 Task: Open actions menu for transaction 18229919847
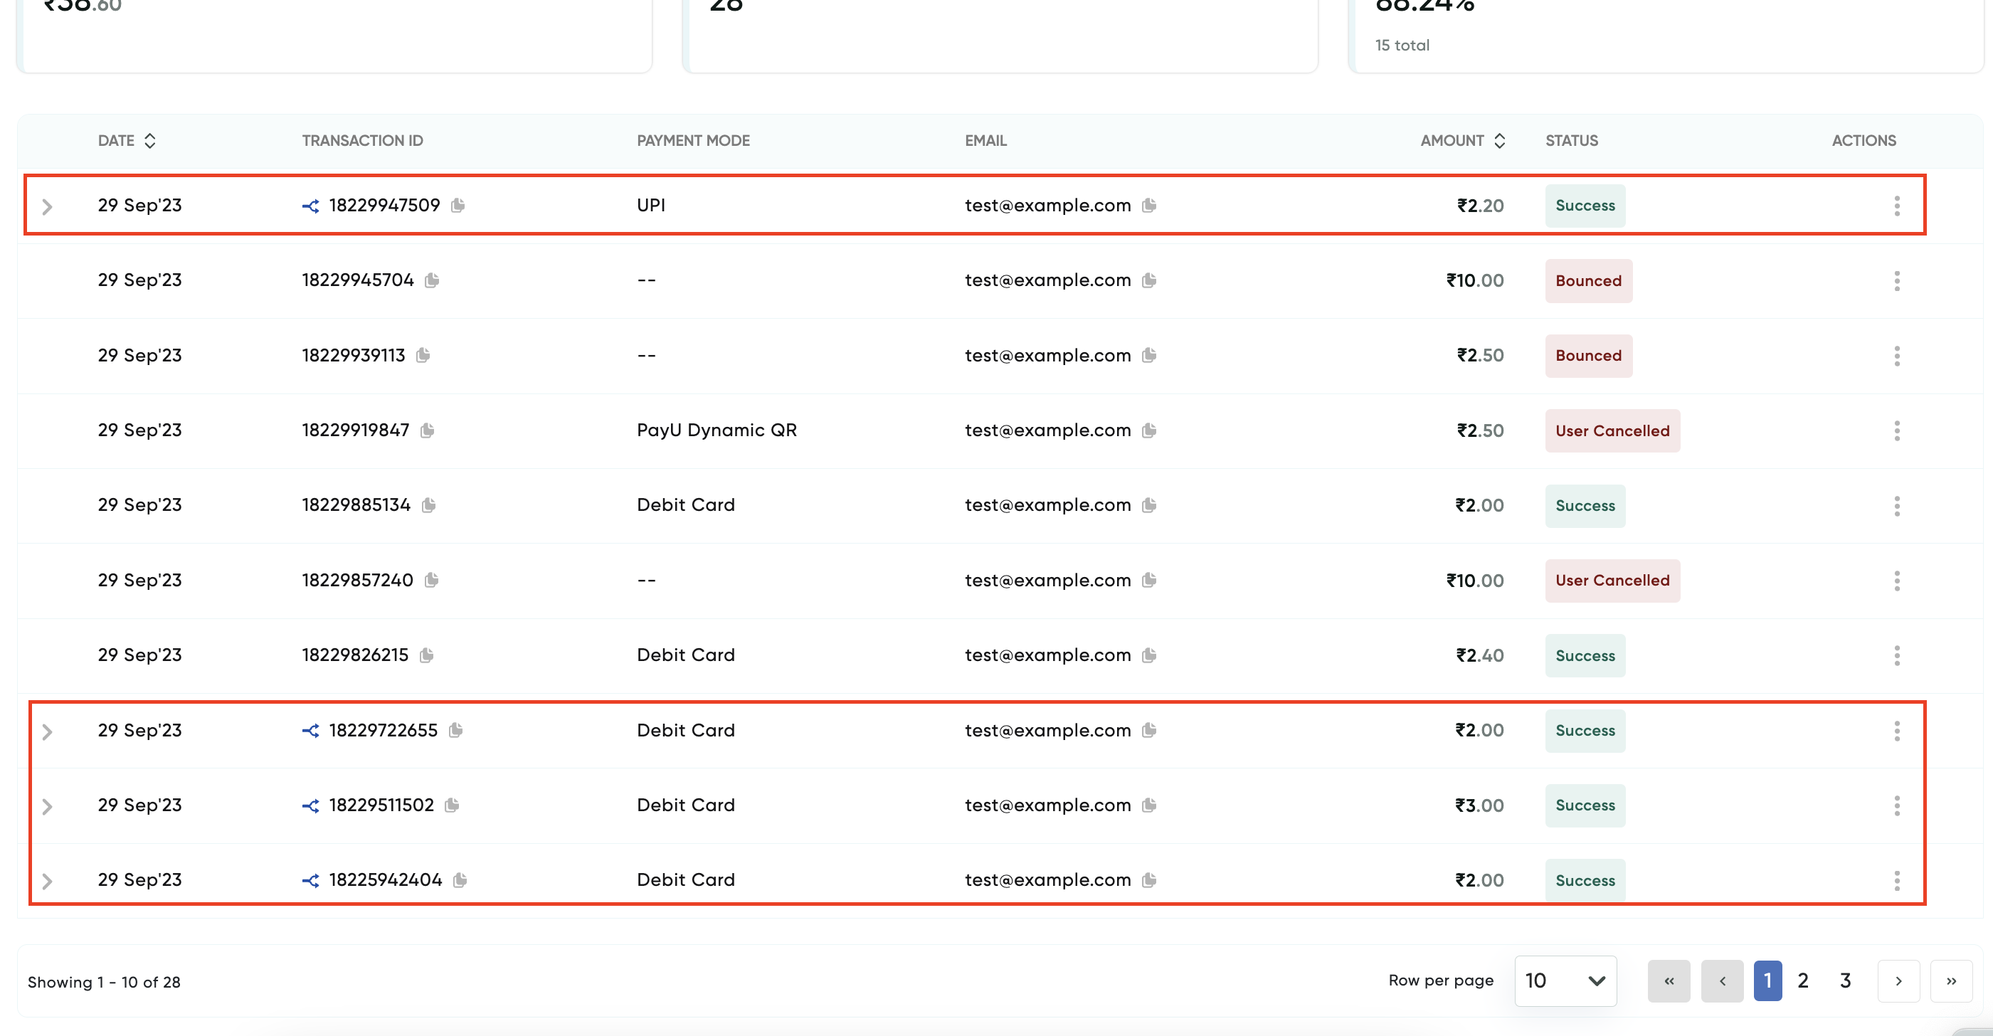coord(1896,431)
